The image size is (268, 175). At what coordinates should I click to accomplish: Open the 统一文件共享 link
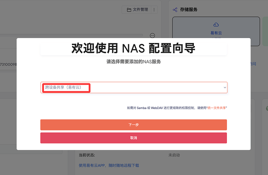[217, 107]
